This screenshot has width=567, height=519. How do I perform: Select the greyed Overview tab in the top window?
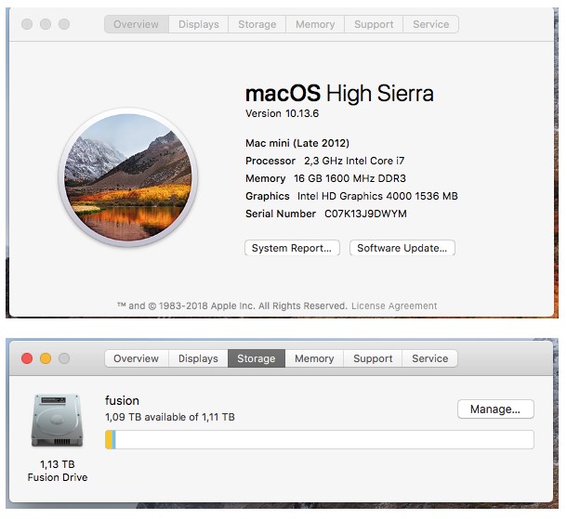click(137, 24)
